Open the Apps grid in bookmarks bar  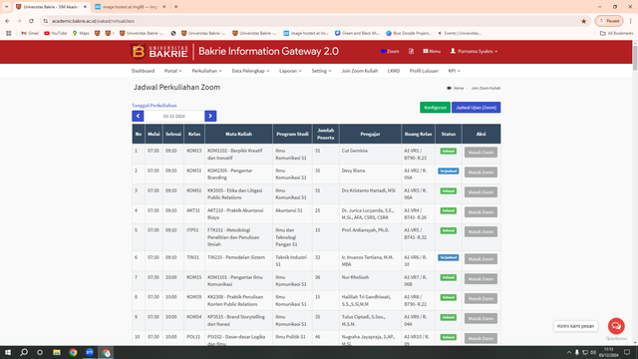click(x=9, y=33)
